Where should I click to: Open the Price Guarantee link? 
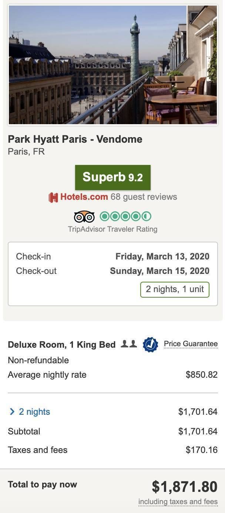pyautogui.click(x=191, y=344)
